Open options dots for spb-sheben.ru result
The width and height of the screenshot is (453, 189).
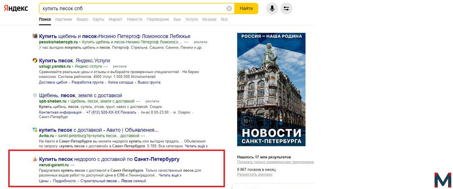pyautogui.click(x=138, y=101)
